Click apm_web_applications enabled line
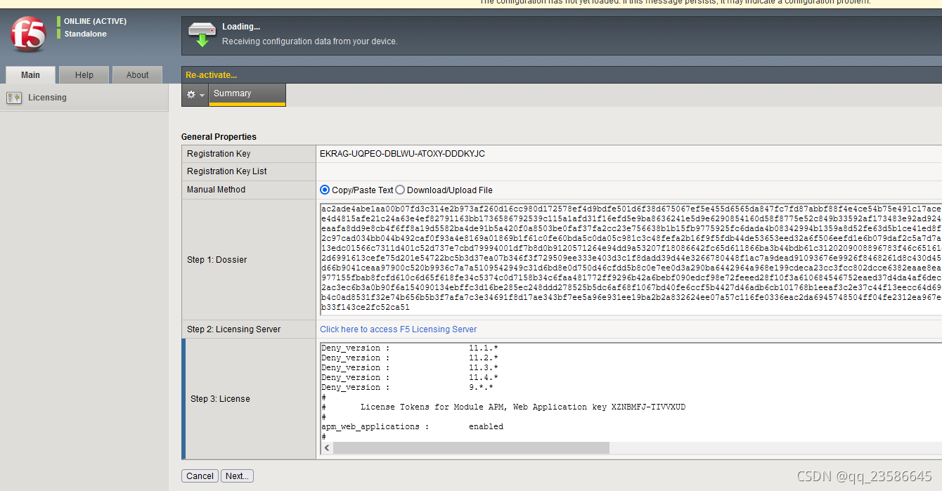 (x=413, y=426)
